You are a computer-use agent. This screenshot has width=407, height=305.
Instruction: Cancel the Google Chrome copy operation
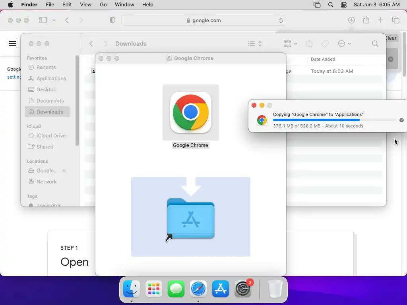[x=401, y=120]
